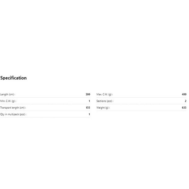This screenshot has height=189, width=189.
Task: Select the Sections value 2
Action: pos(186,101)
